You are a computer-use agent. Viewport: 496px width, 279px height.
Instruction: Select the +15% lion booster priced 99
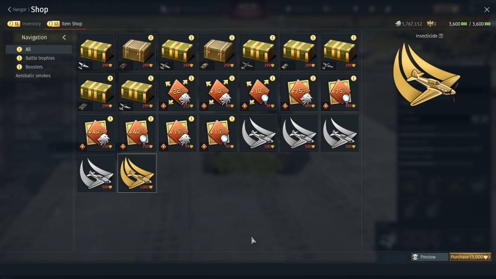(x=177, y=133)
